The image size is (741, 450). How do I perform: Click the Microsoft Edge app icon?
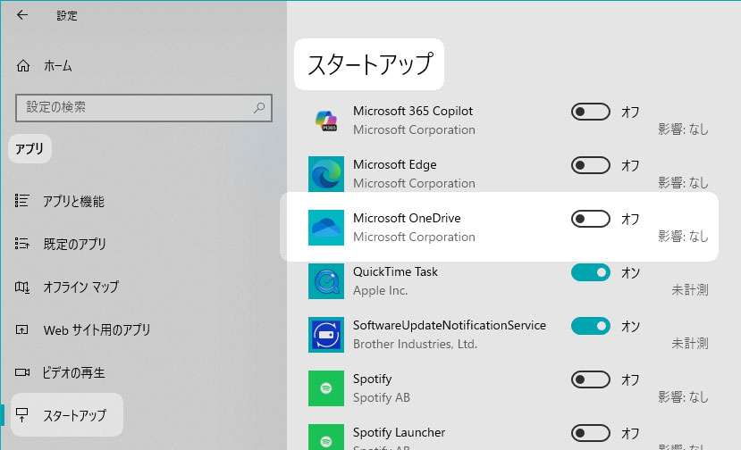326,174
